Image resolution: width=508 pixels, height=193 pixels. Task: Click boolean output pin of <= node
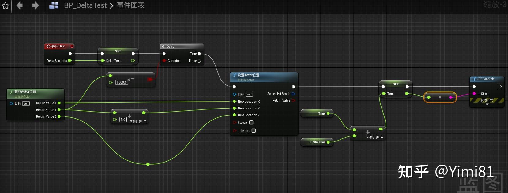(x=150, y=79)
